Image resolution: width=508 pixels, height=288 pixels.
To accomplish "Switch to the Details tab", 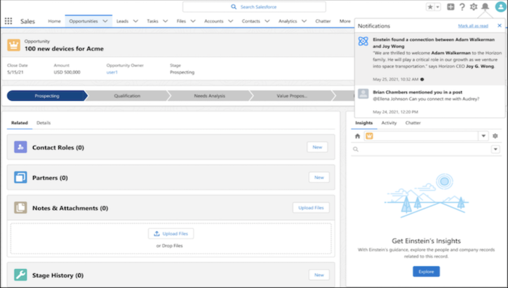I will tap(43, 123).
